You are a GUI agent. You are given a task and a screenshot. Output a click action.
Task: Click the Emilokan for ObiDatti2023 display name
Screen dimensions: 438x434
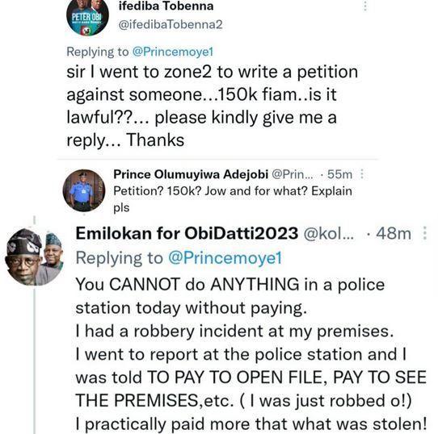[x=187, y=233]
